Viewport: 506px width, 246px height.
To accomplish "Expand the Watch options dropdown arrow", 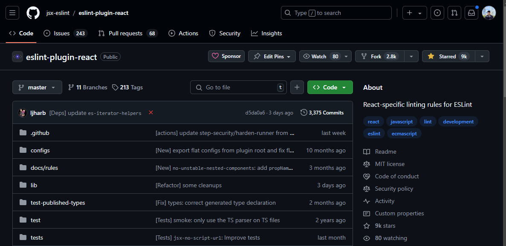I will tap(346, 56).
